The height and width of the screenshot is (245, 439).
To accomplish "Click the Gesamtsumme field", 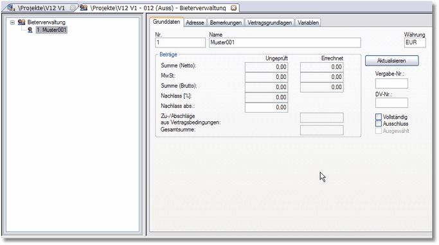I will click(x=321, y=130).
